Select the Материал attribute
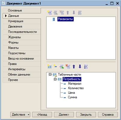The image size is (121, 120). 75,84
